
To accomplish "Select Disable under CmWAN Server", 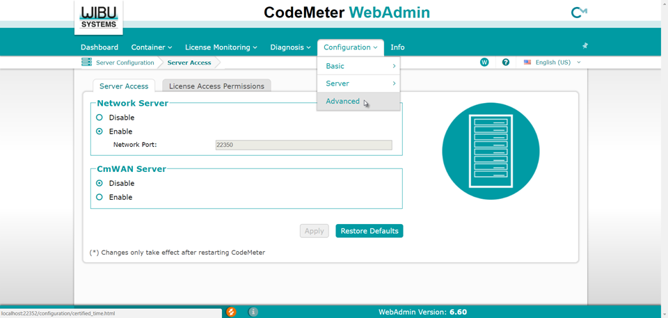I will [100, 183].
